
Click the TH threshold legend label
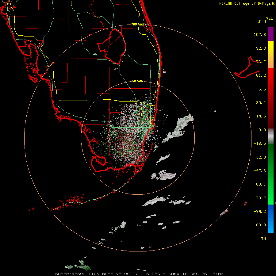point(263,239)
